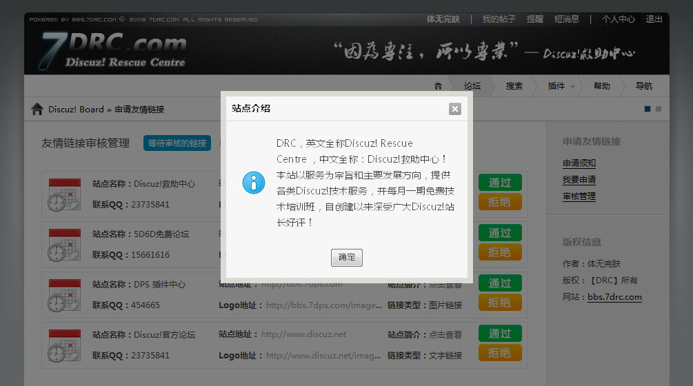Viewport: 693px width, 386px height.
Task: Open 短消息 messages link
Action: (567, 19)
